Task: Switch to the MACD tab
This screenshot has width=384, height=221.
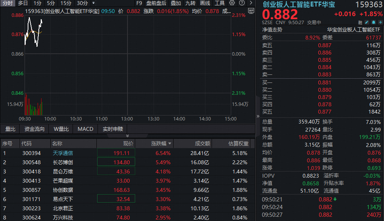Action: tap(85, 129)
